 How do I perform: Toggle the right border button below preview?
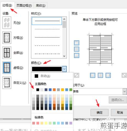[108, 75]
